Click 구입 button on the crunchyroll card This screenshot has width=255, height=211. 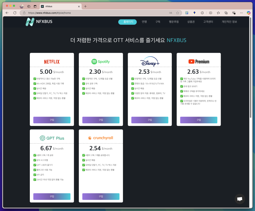click(101, 197)
